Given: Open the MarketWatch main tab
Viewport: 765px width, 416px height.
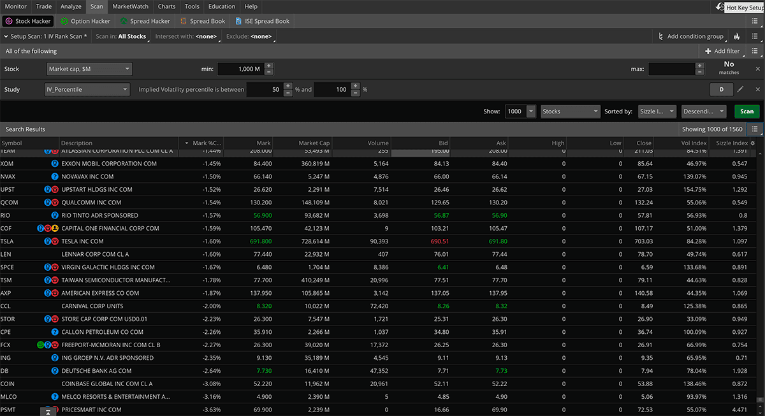Looking at the screenshot, I should (130, 6).
